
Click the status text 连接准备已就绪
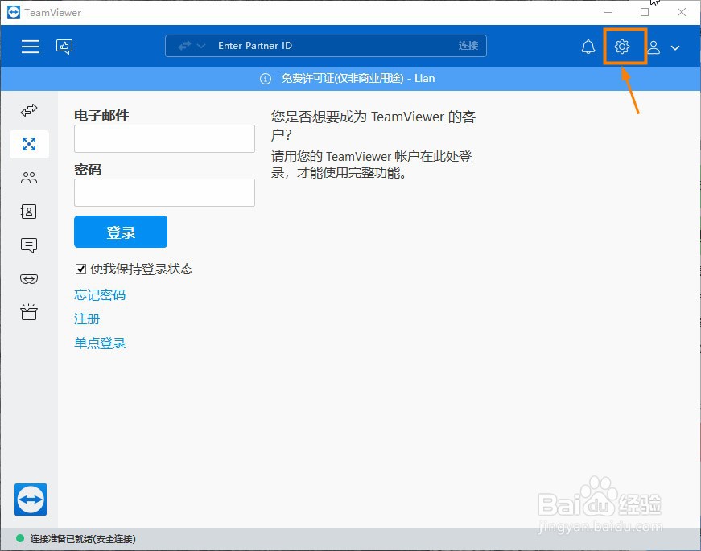[83, 539]
